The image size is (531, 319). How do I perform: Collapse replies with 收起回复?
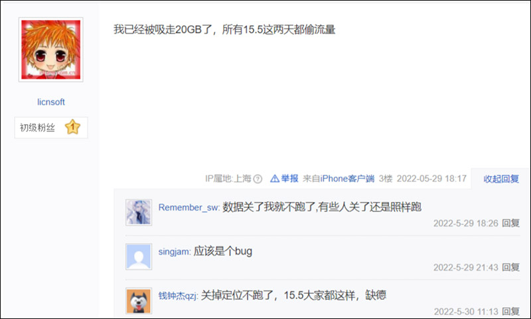tap(501, 179)
